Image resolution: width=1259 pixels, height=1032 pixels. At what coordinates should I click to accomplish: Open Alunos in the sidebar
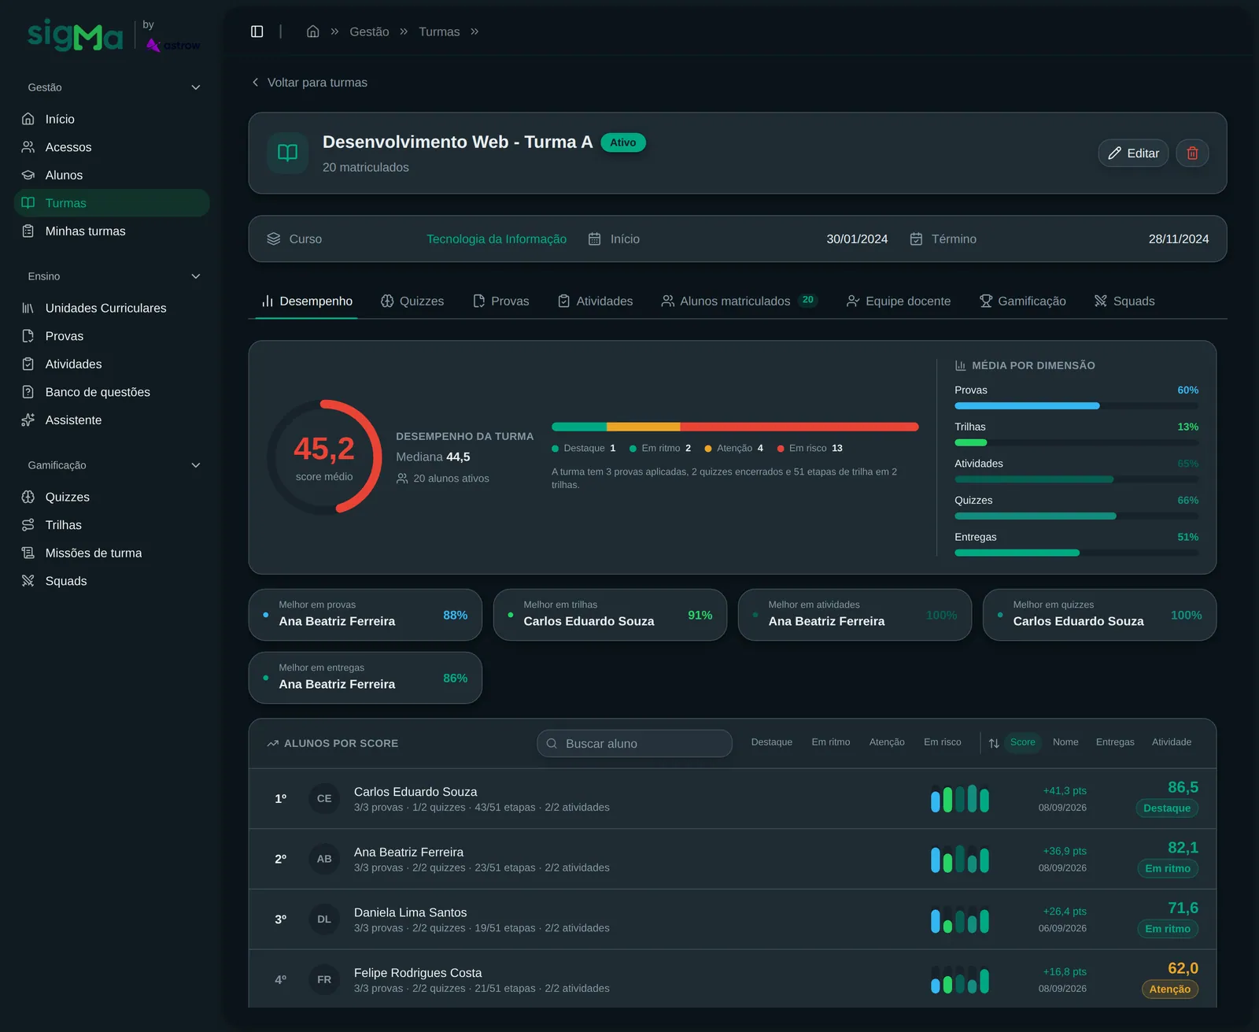[x=112, y=175]
